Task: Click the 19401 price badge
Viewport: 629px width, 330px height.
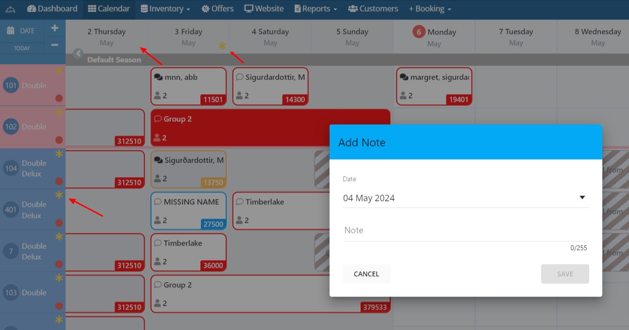Action: (459, 100)
